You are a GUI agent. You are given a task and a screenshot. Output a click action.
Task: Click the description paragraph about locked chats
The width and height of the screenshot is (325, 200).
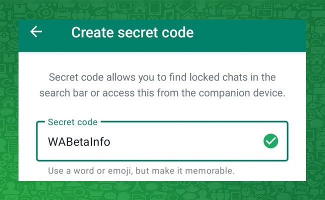point(162,85)
